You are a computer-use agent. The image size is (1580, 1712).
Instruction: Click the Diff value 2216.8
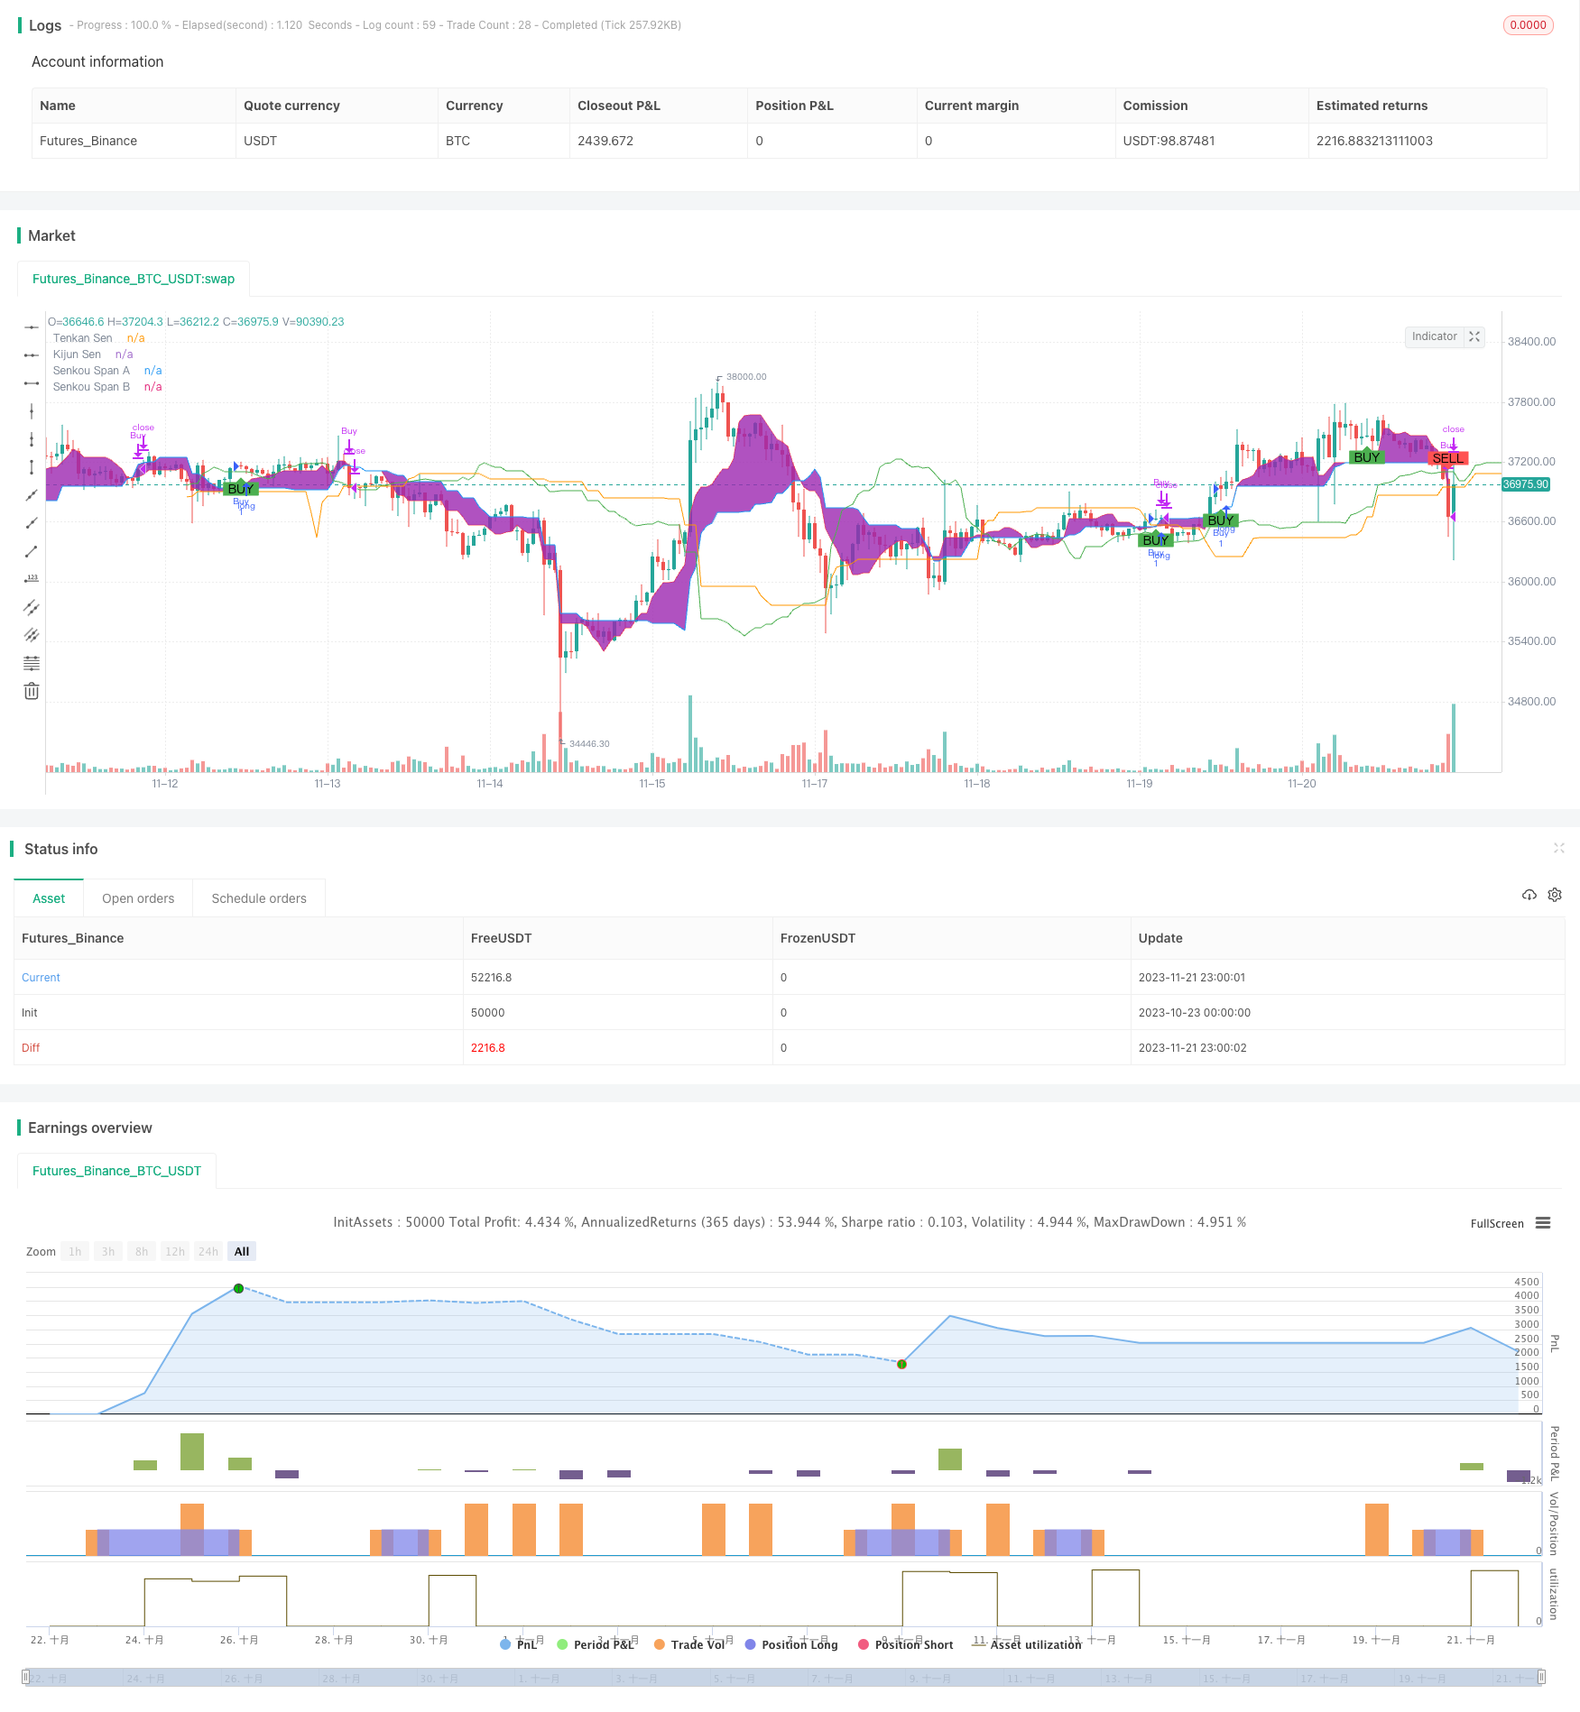(x=488, y=1048)
